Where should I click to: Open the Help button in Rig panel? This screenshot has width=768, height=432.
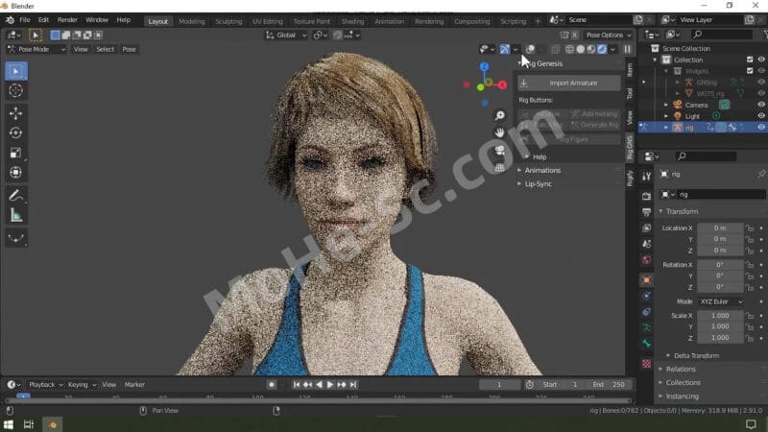540,157
